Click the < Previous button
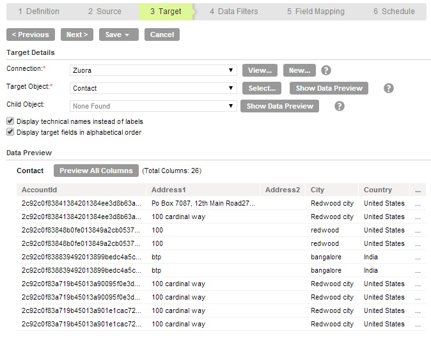The width and height of the screenshot is (431, 343). [x=31, y=34]
